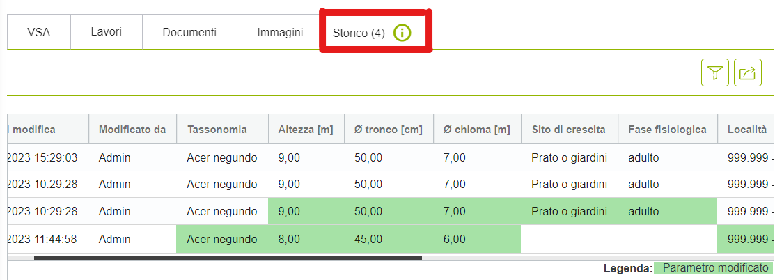Go to the Immagini tab

coord(280,32)
